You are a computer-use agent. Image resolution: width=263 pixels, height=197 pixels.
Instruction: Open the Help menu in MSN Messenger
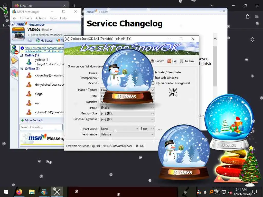pyautogui.click(x=63, y=18)
